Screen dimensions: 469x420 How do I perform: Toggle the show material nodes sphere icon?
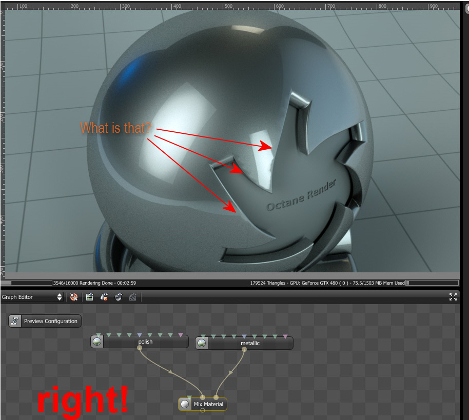pos(119,297)
